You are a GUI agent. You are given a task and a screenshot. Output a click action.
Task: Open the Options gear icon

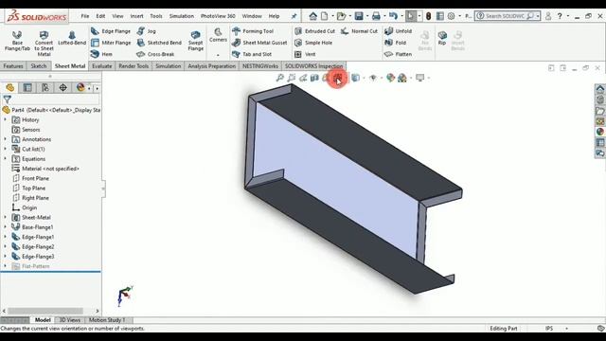451,16
